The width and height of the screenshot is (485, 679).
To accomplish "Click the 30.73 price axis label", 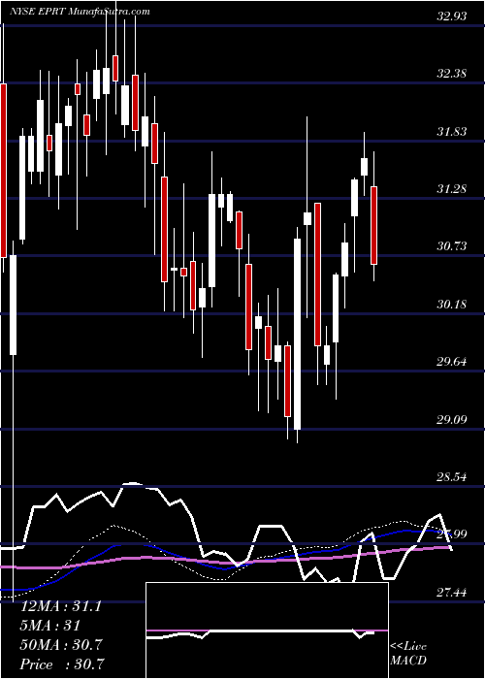I will point(452,246).
